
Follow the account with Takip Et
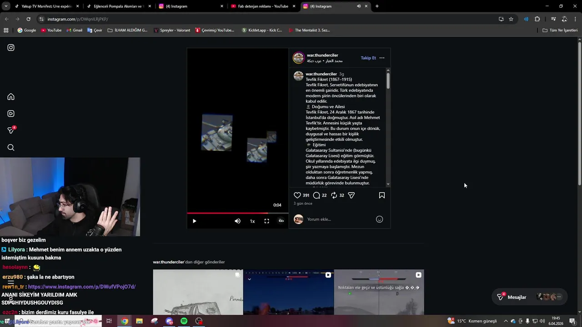pyautogui.click(x=368, y=58)
